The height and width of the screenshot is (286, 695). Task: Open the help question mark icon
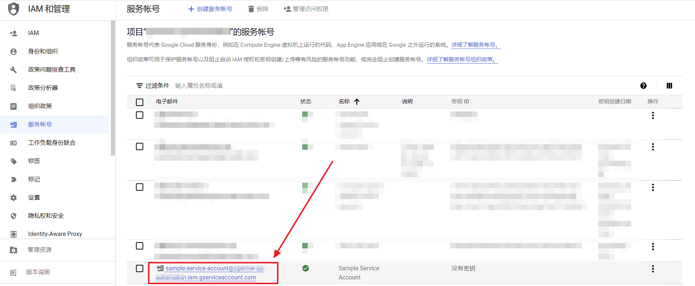pos(643,86)
